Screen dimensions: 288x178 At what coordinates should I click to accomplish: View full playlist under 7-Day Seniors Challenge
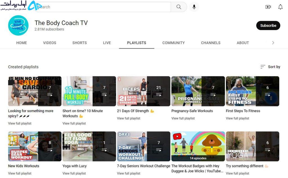click(129, 174)
